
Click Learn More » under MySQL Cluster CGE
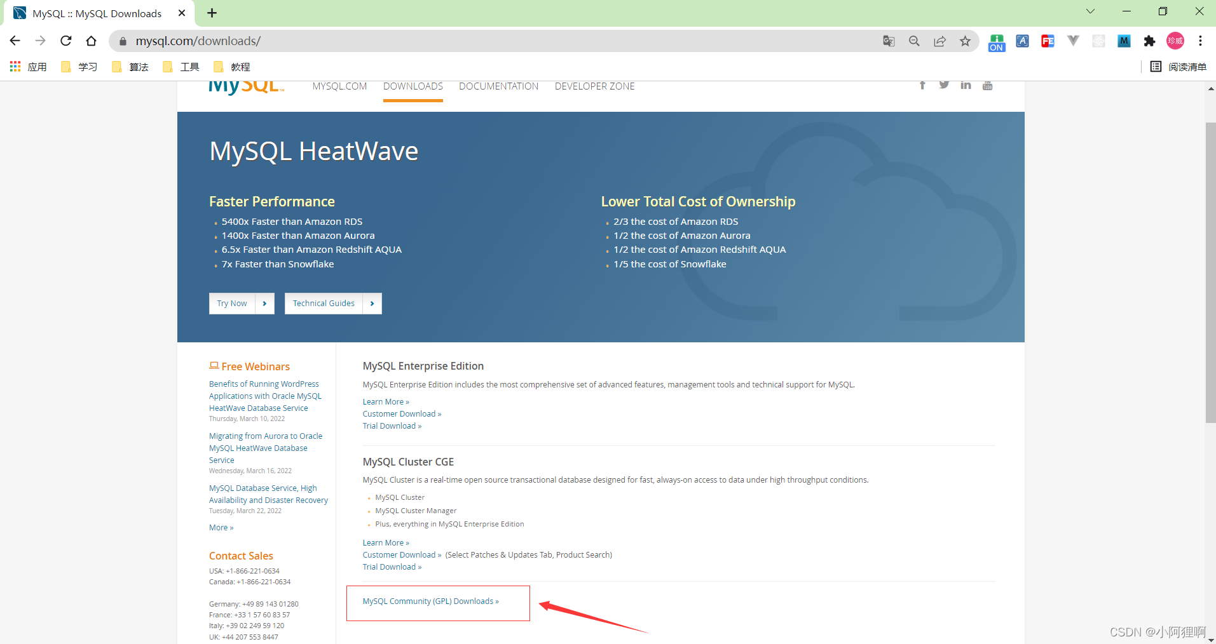pyautogui.click(x=386, y=543)
